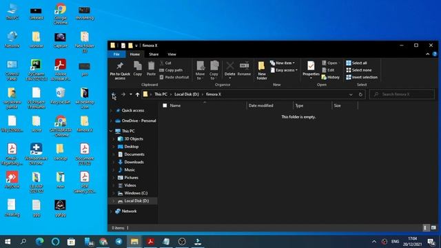Image resolution: width=441 pixels, height=248 pixels.
Task: Open the Windows Start button
Action: pos(8,242)
